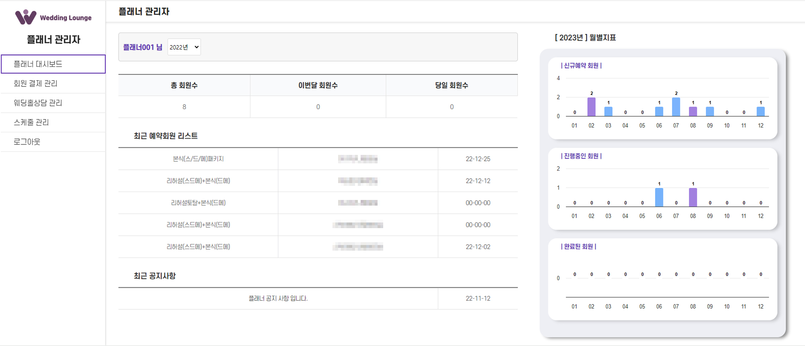Click June bar in 진행중인 회원 chart
This screenshot has width=805, height=346.
(x=659, y=198)
